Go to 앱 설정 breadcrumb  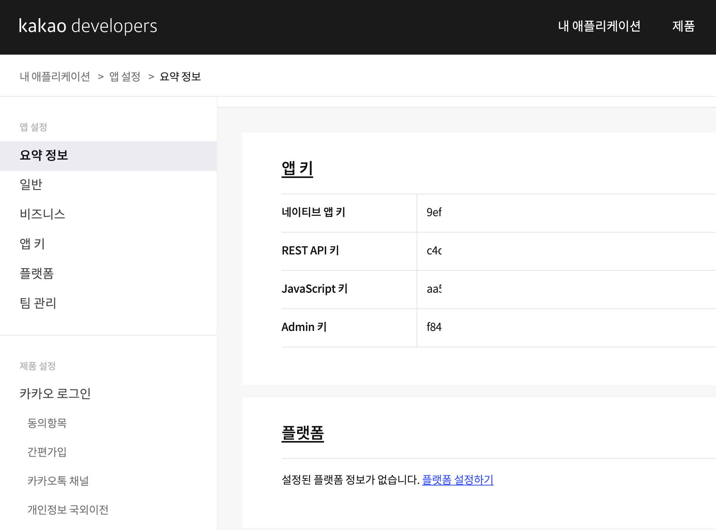coord(125,76)
